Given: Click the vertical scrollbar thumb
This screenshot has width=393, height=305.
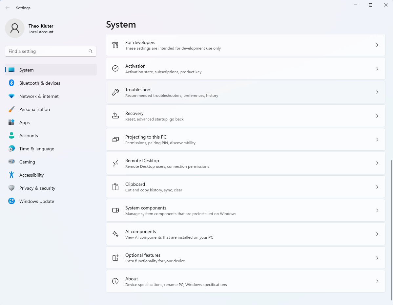Looking at the screenshot, I should [391, 229].
